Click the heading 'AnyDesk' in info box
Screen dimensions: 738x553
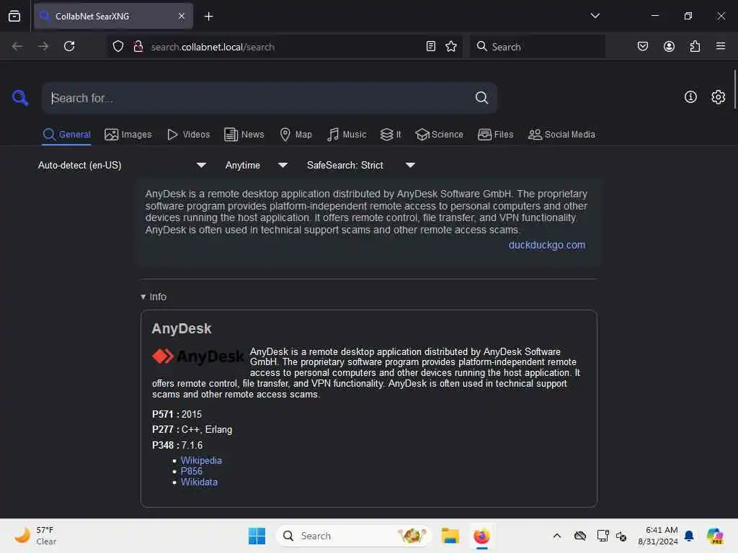click(181, 328)
